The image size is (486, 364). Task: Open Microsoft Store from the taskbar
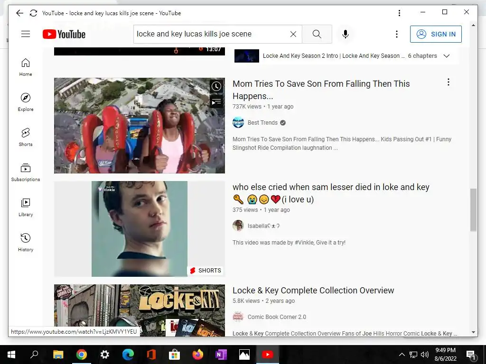175,355
